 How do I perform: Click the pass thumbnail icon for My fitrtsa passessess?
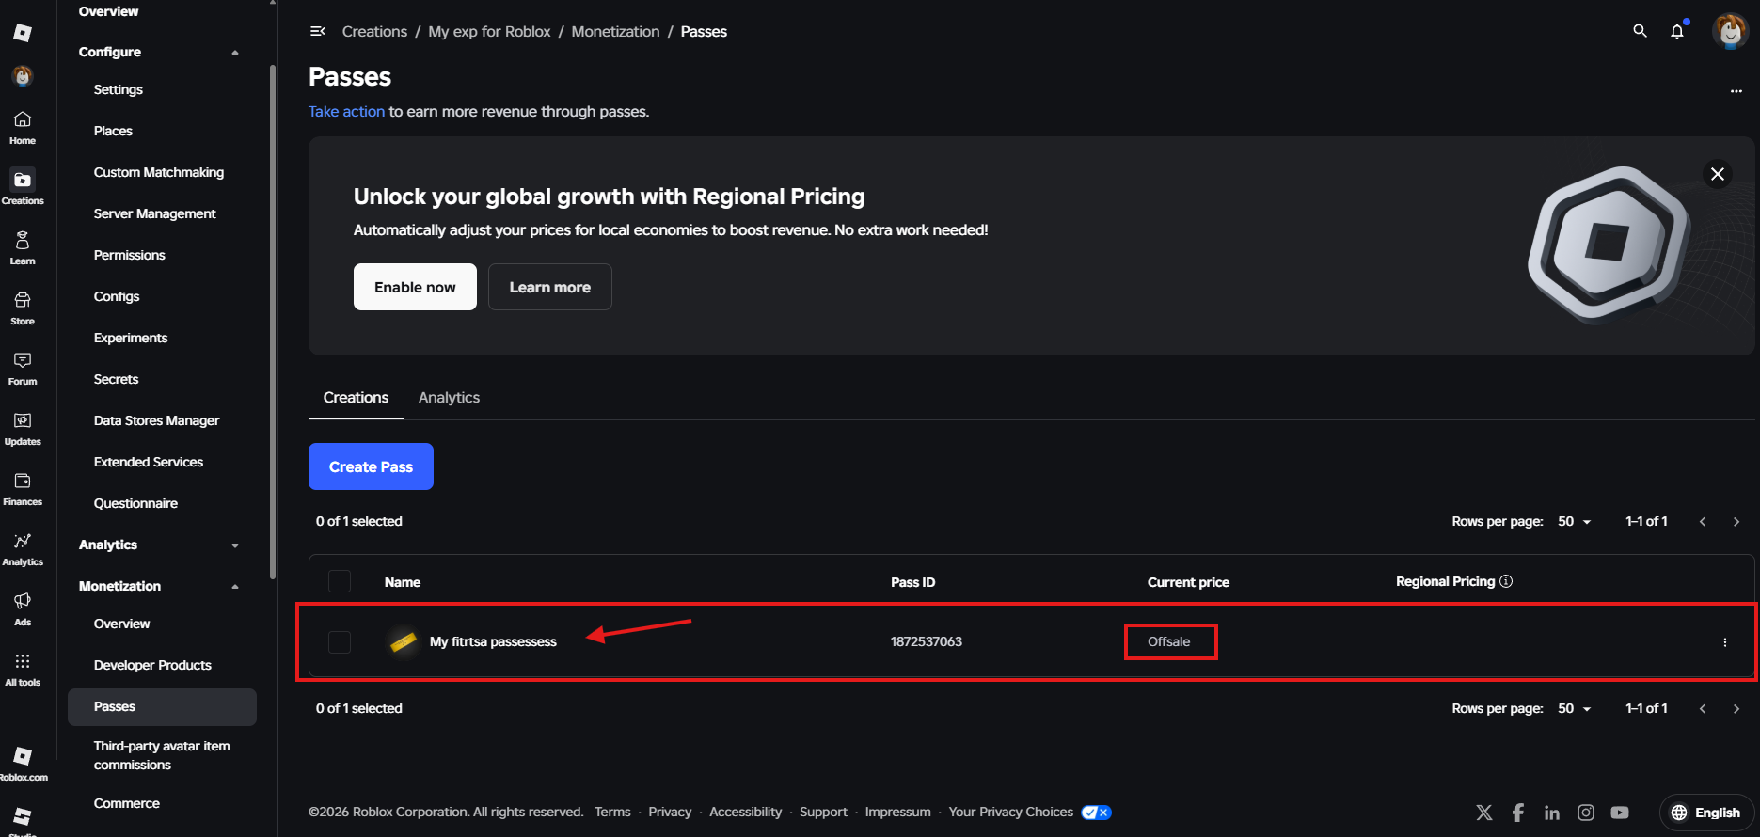click(x=404, y=641)
